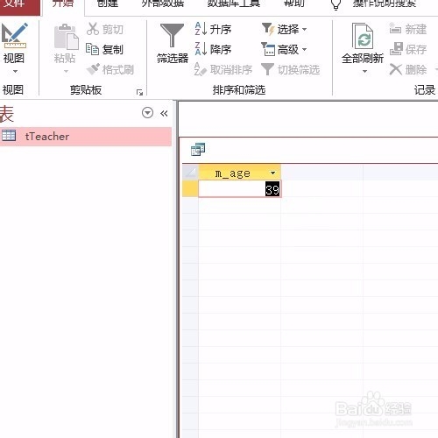Screen dimensions: 438x438
Task: Open the navigation pane category menu
Action: pyautogui.click(x=147, y=113)
